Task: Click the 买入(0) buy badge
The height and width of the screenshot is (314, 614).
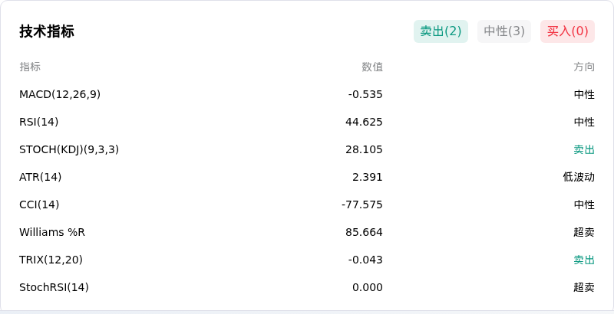Action: (567, 31)
